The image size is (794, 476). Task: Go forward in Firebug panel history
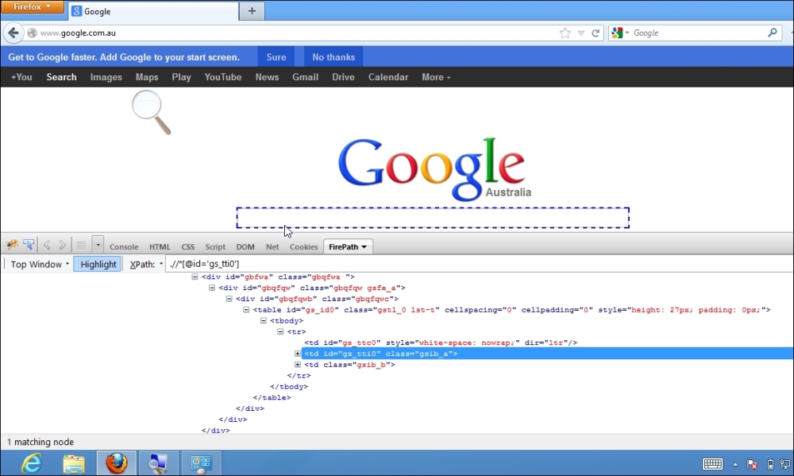click(62, 246)
